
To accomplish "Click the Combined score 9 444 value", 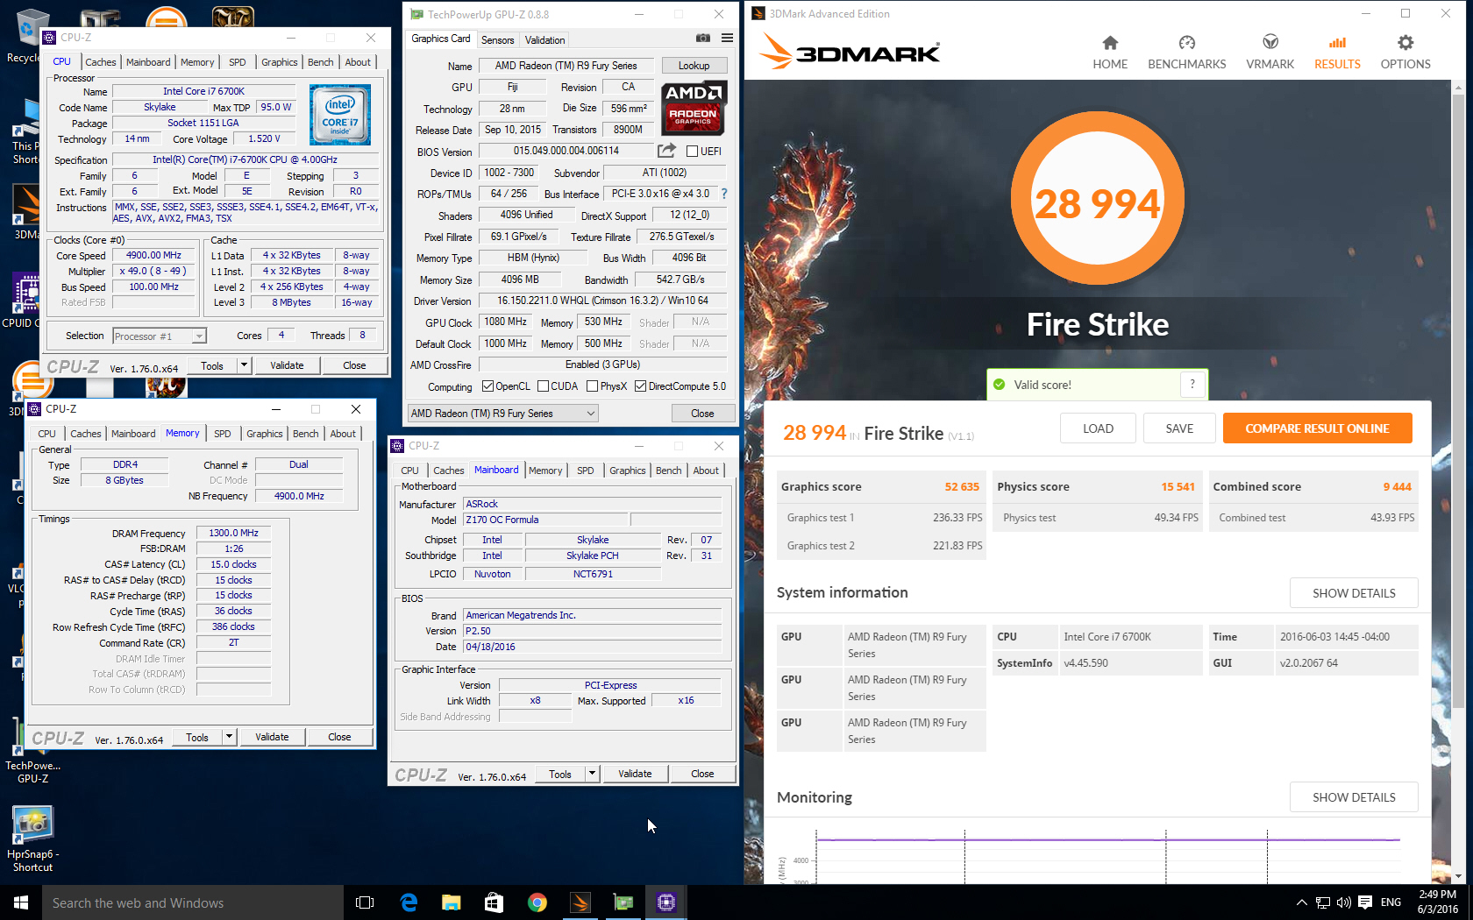I will click(1398, 486).
